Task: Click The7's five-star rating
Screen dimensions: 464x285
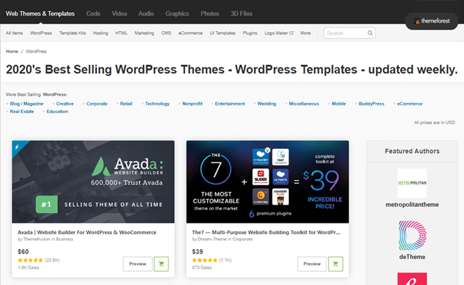Action: tap(205, 261)
